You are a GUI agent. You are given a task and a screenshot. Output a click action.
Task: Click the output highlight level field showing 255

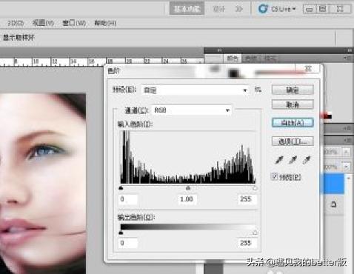[247, 244]
